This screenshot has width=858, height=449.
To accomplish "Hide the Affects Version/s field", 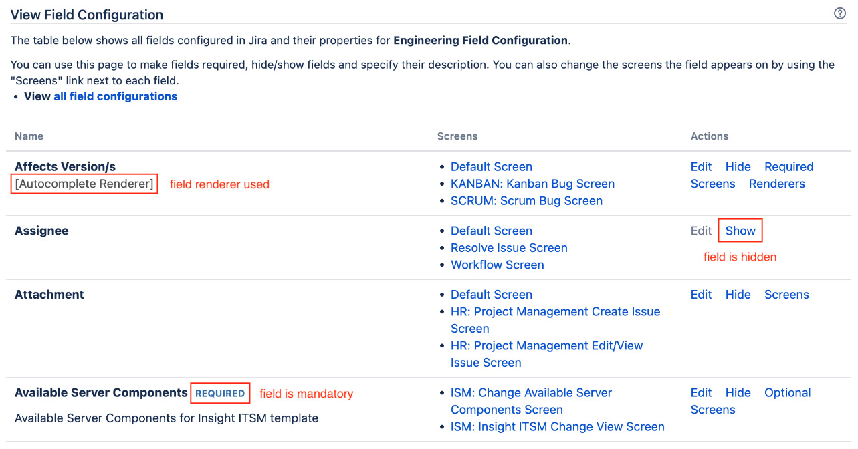I will pos(738,166).
